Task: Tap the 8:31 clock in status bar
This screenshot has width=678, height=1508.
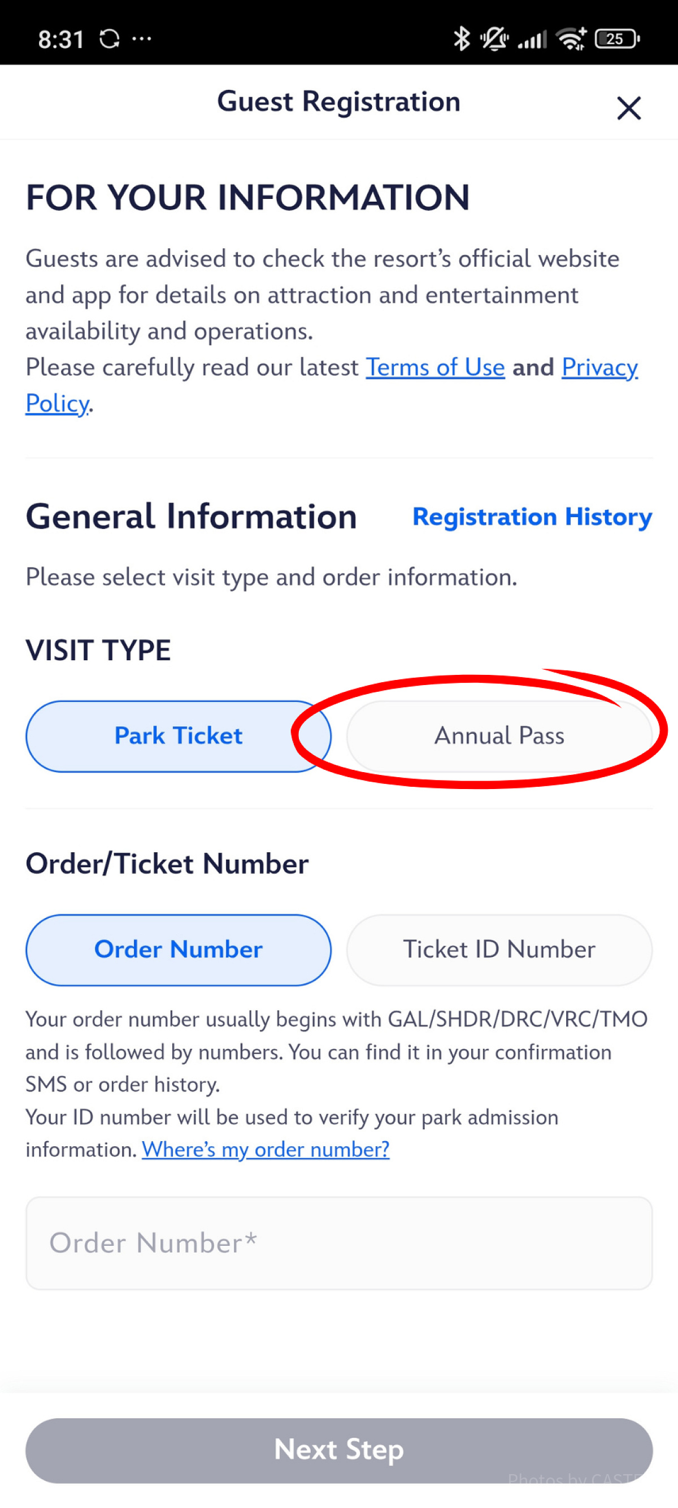Action: [x=61, y=39]
